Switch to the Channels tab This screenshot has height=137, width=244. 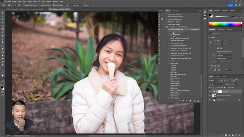click(x=218, y=76)
